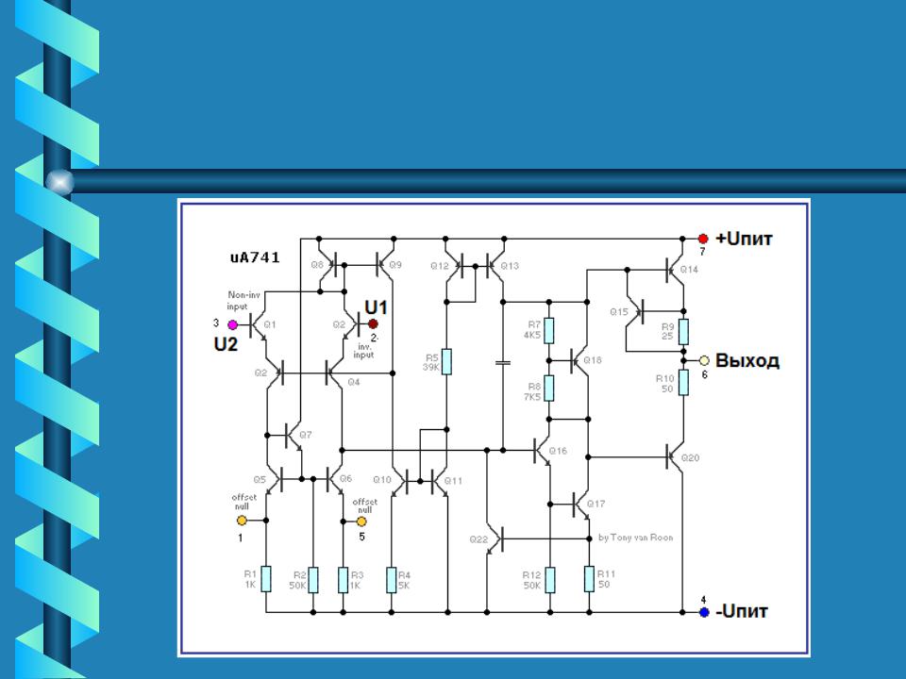The image size is (906, 679).
Task: Click the yellow output pin 6 terminal
Action: (704, 360)
